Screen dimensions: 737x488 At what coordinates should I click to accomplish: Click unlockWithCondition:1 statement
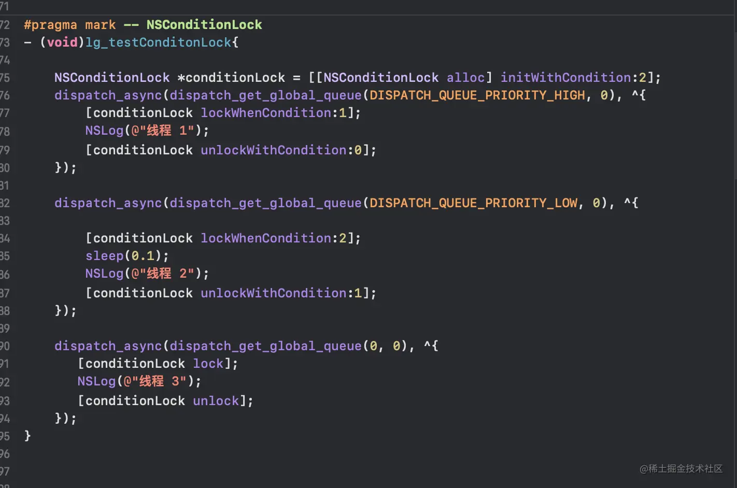point(231,293)
